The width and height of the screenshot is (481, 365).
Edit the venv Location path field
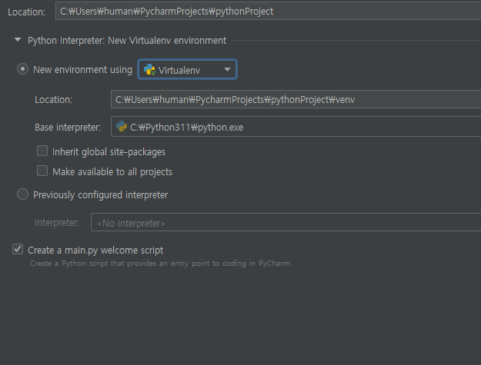[296, 100]
